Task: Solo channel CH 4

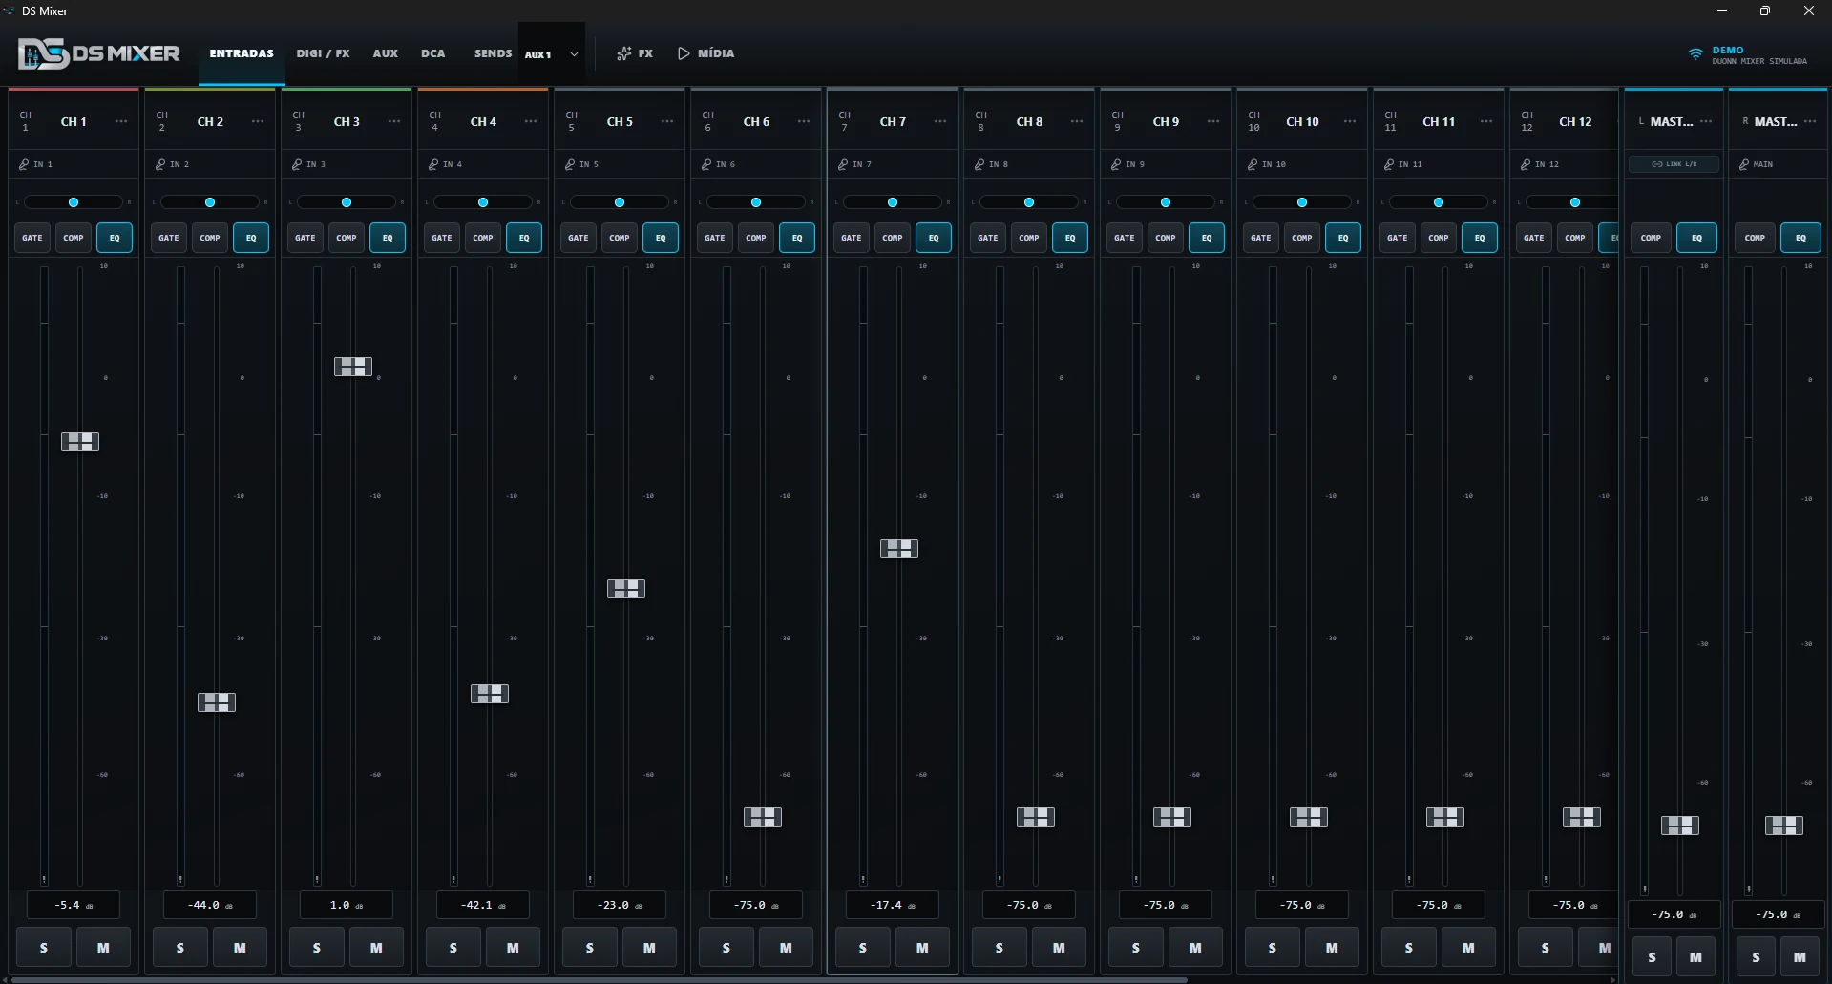Action: coord(453,948)
